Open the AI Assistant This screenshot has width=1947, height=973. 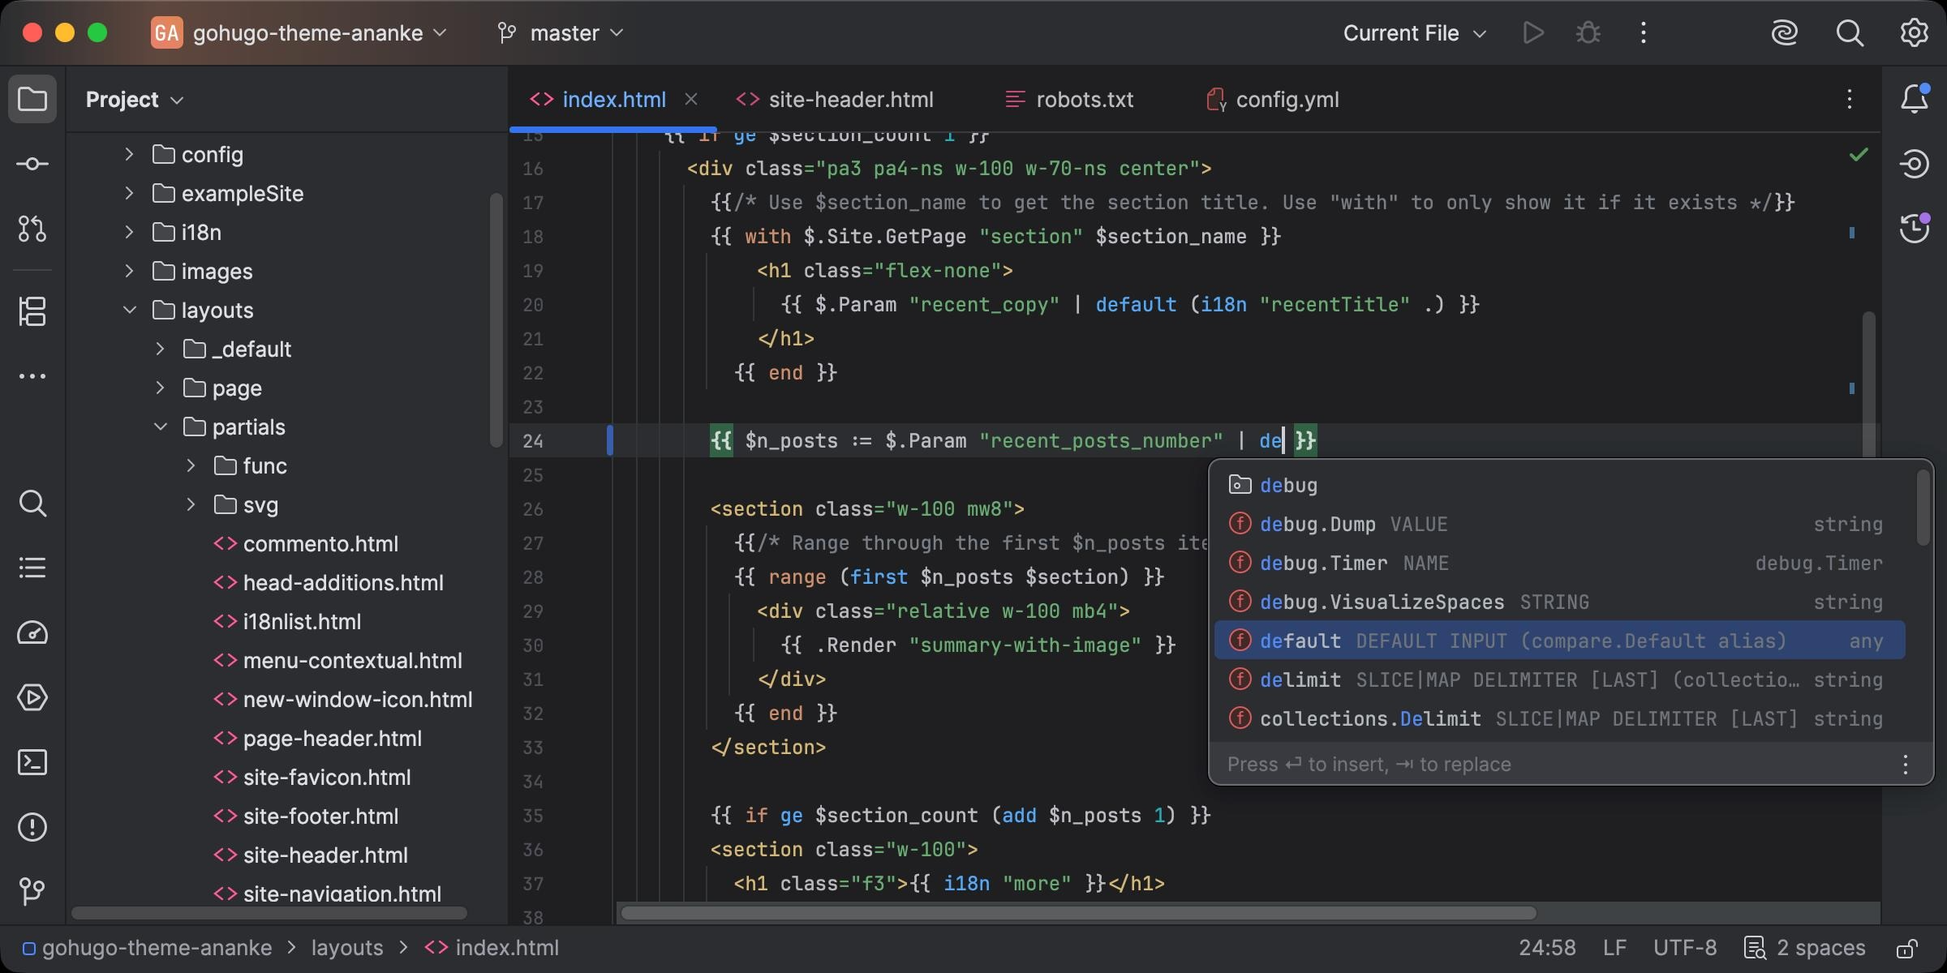tap(1785, 32)
